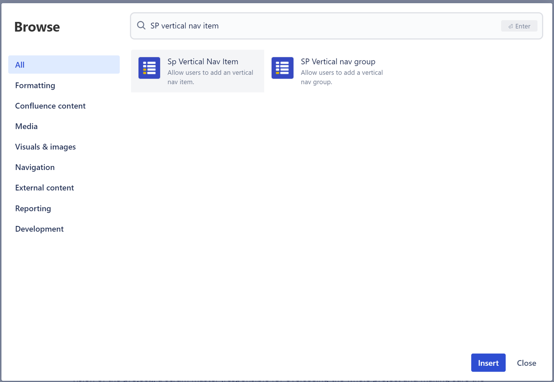Screen dimensions: 554x382
Task: Open the Reporting category
Action: [33, 208]
